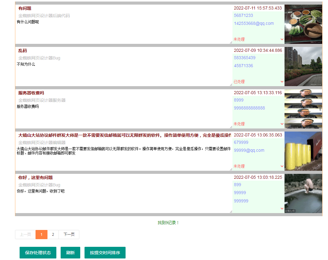Click 金蜘蛛网页设计器Bug label under 乱码
328x260 pixels.
(39, 58)
